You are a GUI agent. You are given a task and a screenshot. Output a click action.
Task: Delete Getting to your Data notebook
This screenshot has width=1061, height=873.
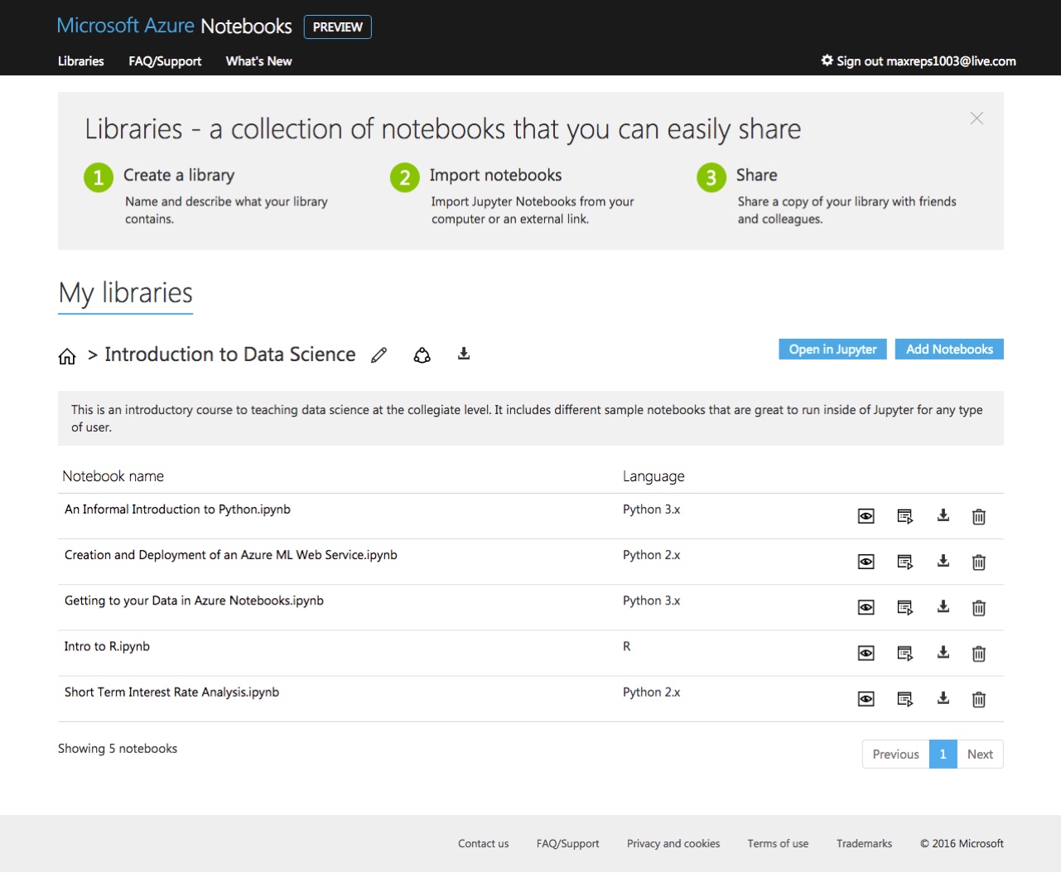pos(979,608)
